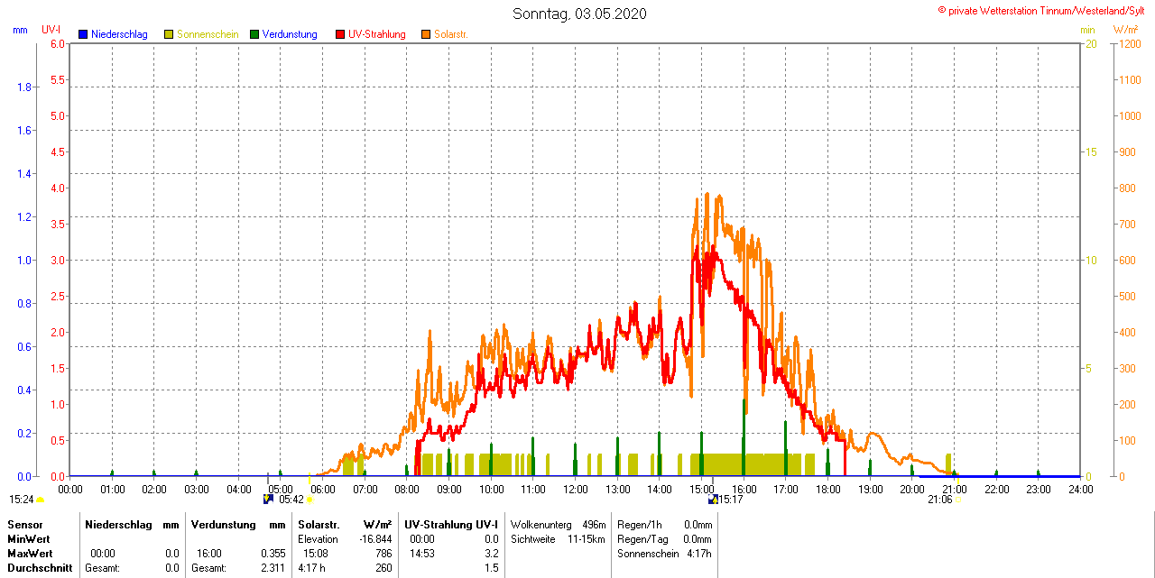
Task: Click the Niederschlag column header in table
Action: [x=117, y=524]
